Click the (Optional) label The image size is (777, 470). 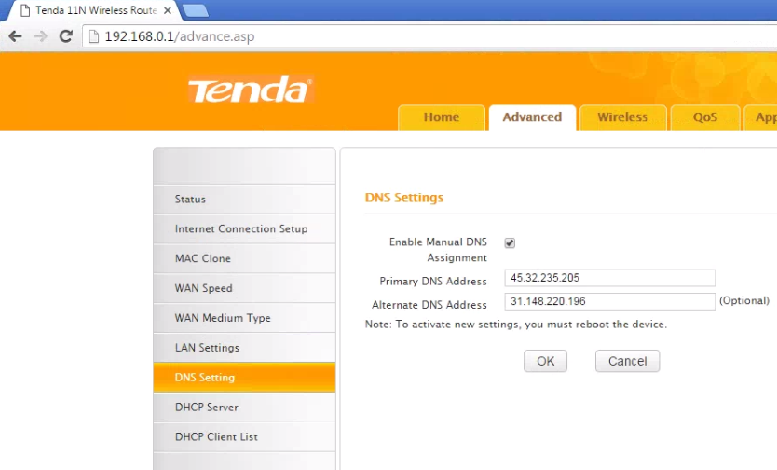tap(743, 301)
